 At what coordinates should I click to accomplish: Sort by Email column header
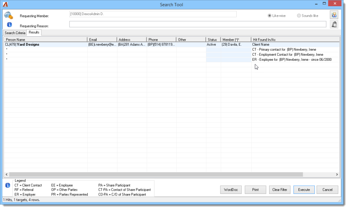[x=102, y=39]
